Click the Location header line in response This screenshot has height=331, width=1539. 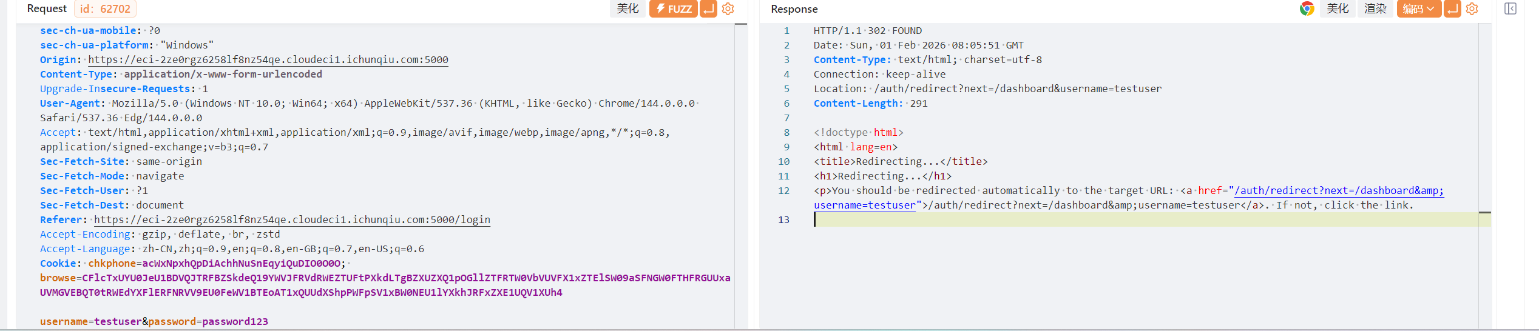pyautogui.click(x=987, y=89)
